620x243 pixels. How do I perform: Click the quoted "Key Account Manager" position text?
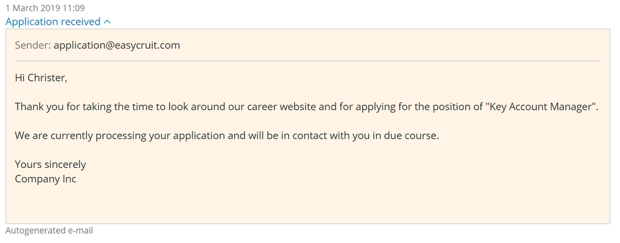(x=542, y=107)
